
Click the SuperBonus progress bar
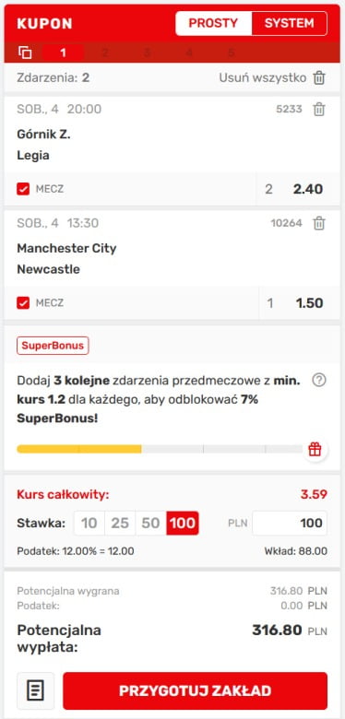(160, 450)
